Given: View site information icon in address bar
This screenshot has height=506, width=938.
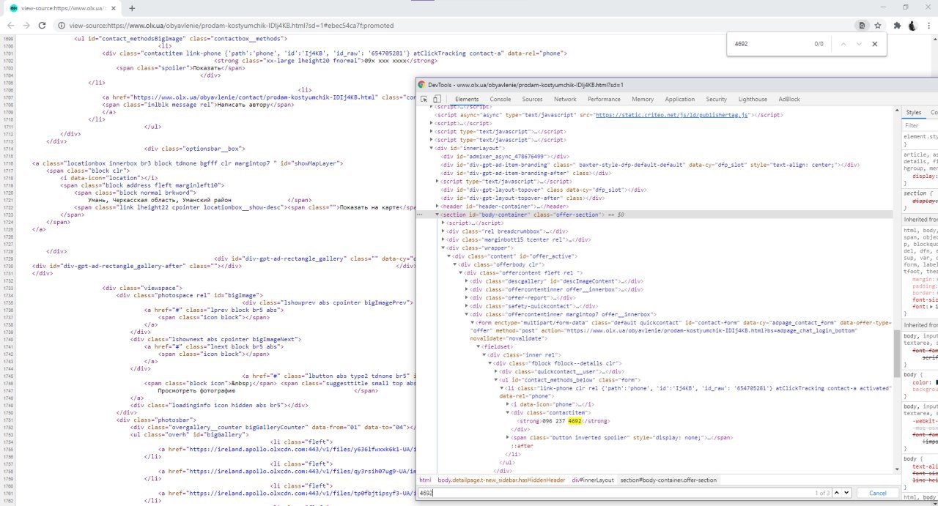Looking at the screenshot, I should [x=62, y=25].
